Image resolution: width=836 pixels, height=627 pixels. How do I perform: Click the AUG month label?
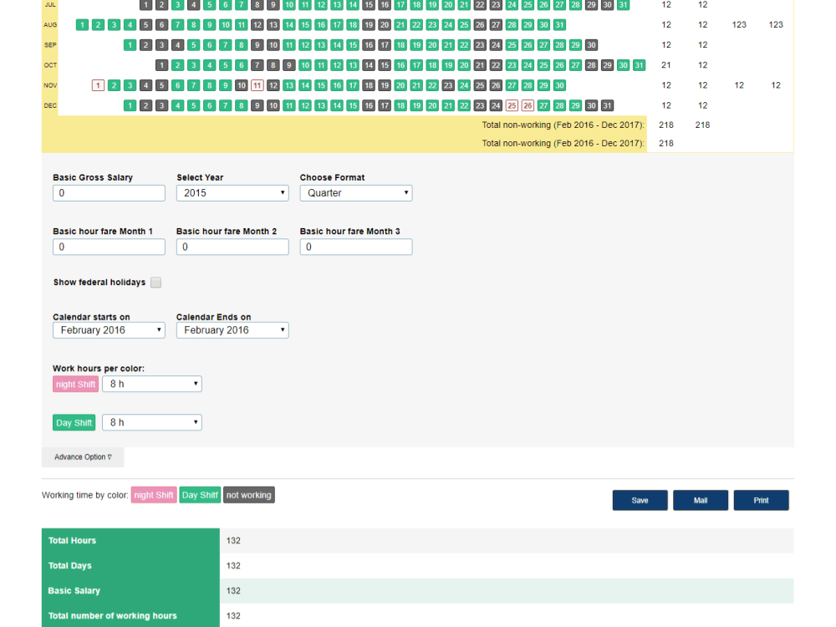point(50,24)
